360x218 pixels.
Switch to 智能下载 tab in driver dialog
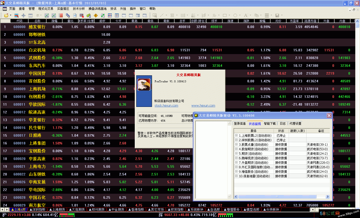[270, 123]
